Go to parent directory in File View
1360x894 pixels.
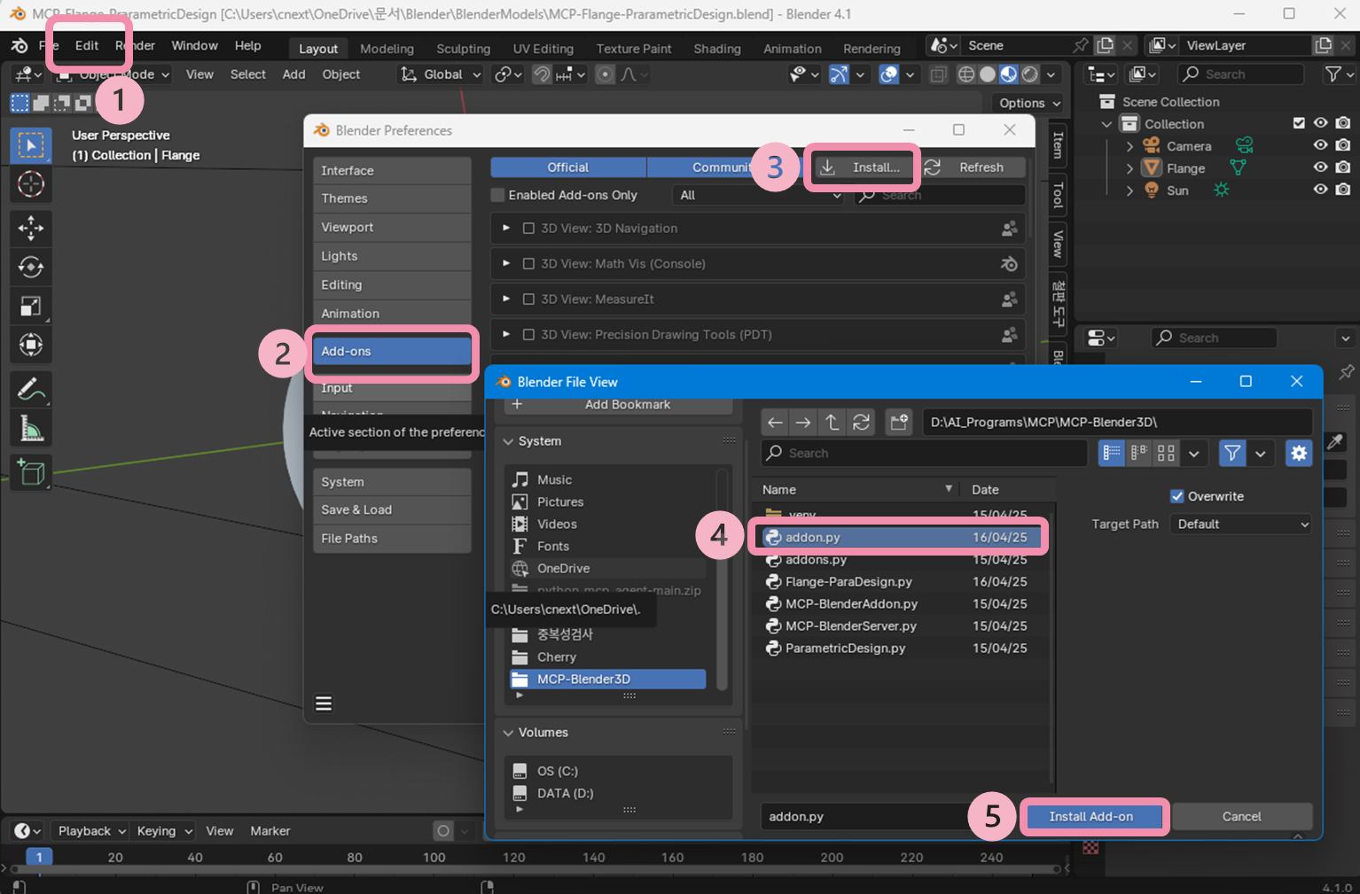832,423
